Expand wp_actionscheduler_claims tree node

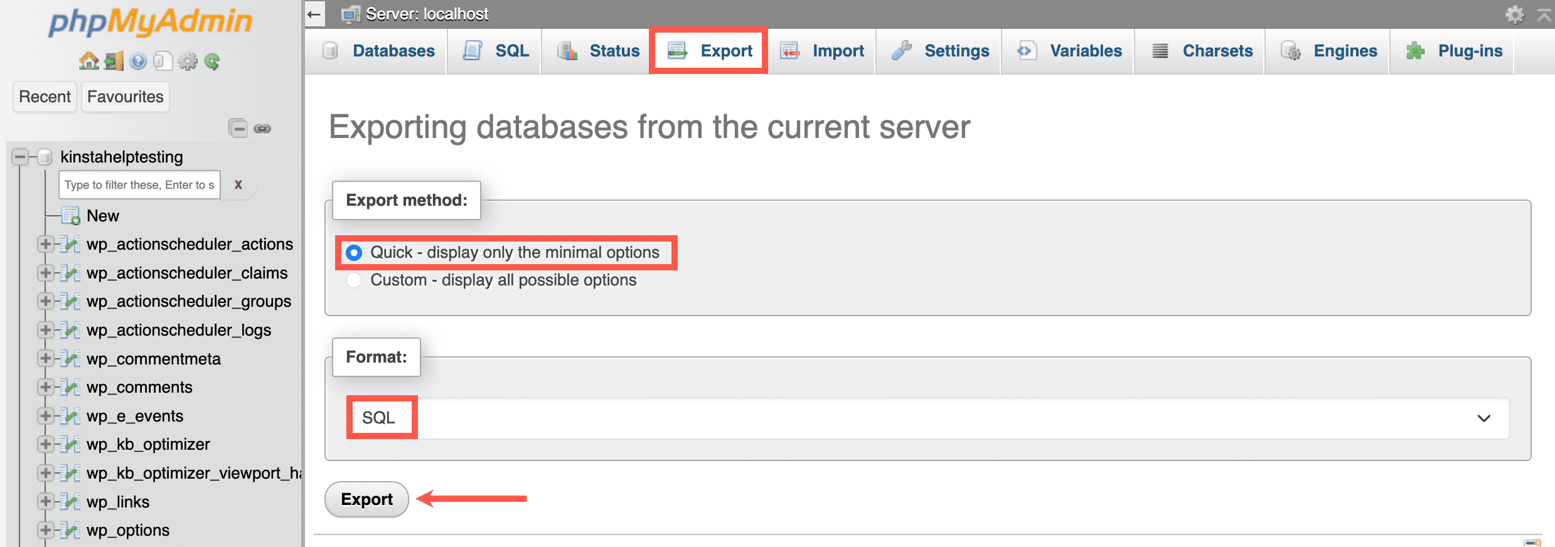pos(45,273)
